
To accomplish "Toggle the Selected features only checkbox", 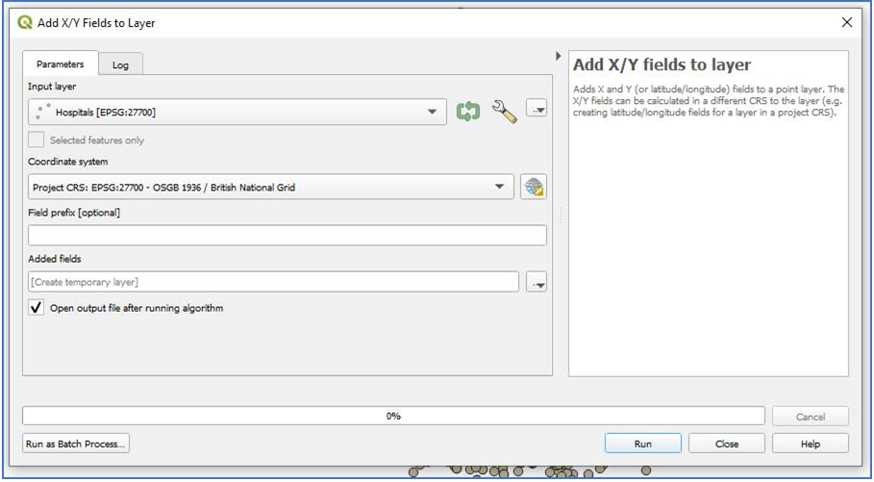I will click(x=37, y=140).
